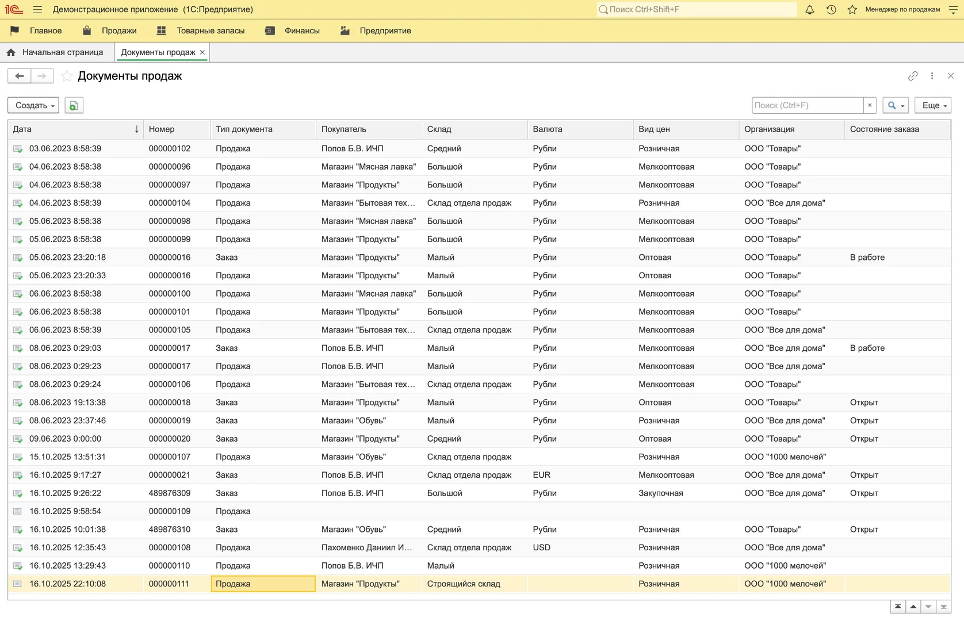Open the notifications bell icon

[x=809, y=10]
